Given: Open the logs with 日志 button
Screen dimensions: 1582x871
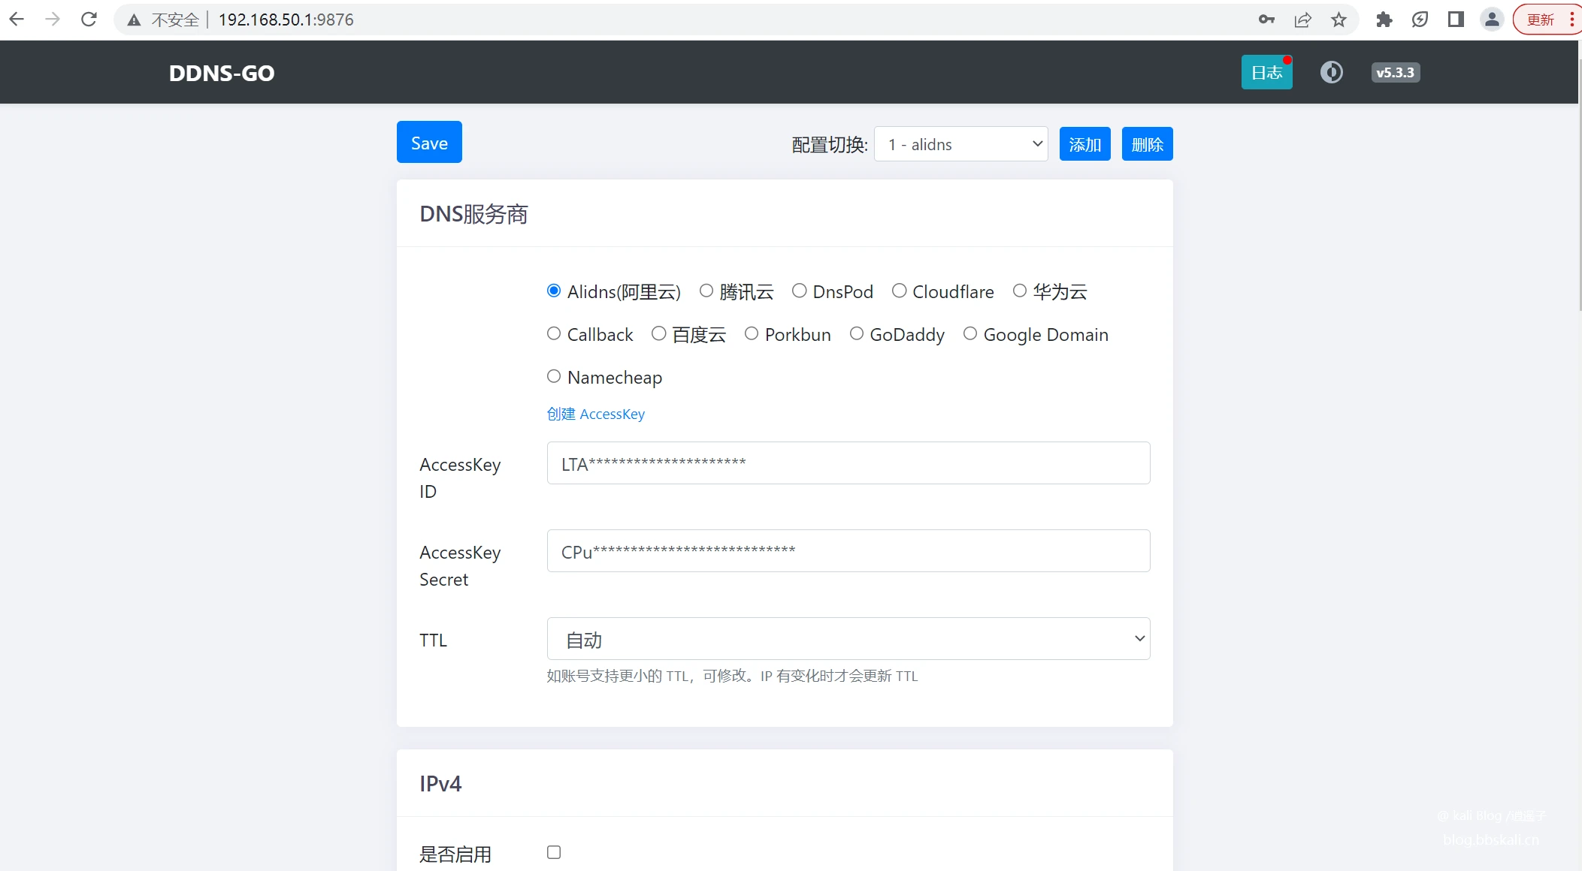Looking at the screenshot, I should click(1267, 72).
